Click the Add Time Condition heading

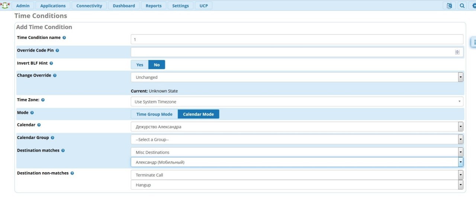(x=44, y=27)
